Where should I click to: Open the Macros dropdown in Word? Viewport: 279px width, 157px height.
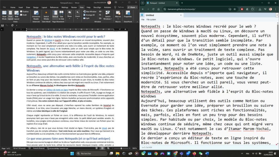coord(118,15)
